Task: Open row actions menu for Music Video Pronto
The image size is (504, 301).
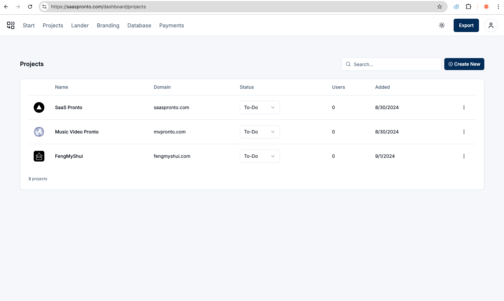Action: 464,132
